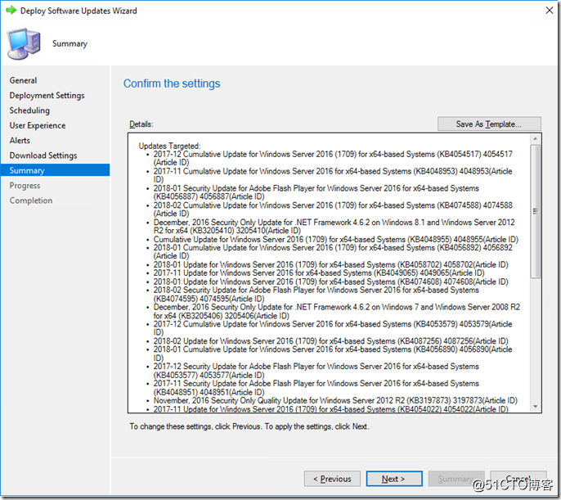Screen dimensions: 561x500
Task: Go to Deployment Settings page
Action: [47, 96]
